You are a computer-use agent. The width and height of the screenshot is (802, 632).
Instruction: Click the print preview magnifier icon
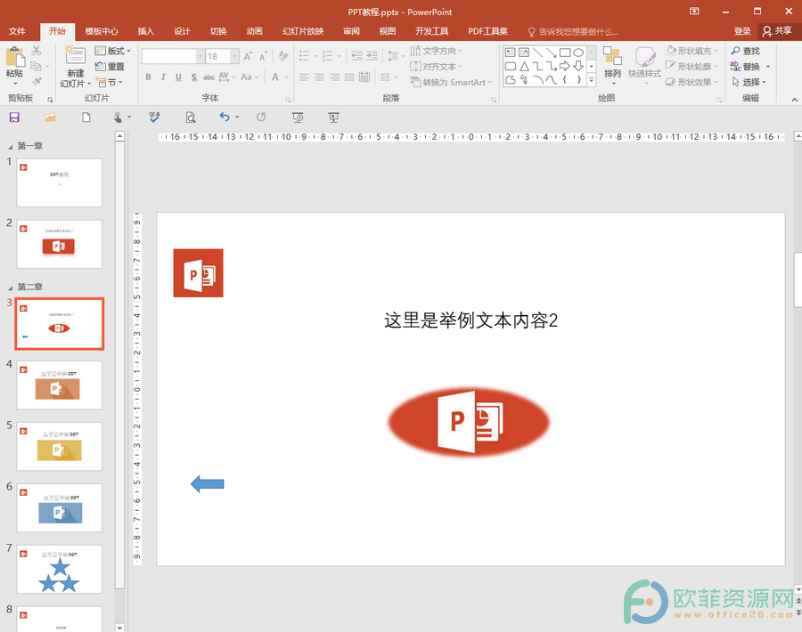[191, 117]
